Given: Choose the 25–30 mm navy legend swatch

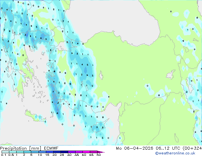Looking at the screenshot, I should [64, 152].
